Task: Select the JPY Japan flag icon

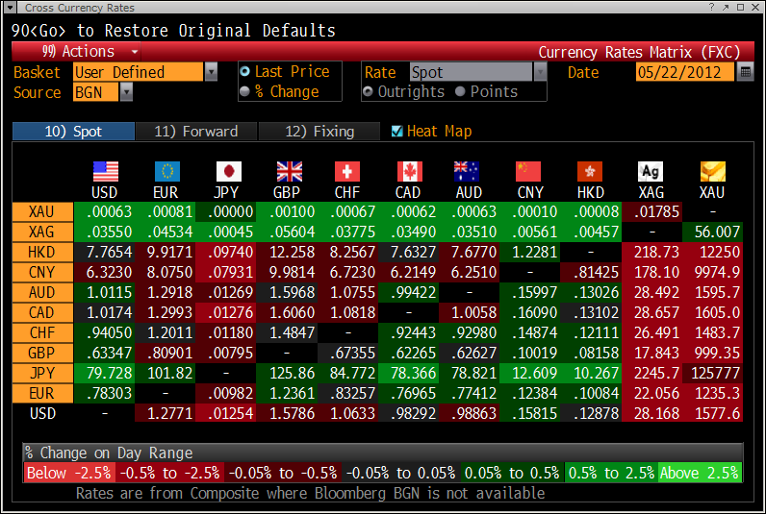Action: 228,171
